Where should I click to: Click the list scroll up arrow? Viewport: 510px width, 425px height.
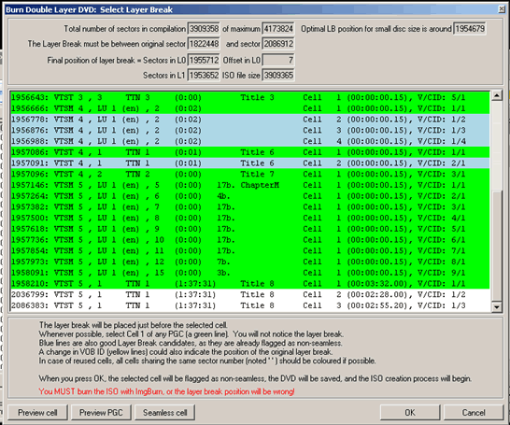pyautogui.click(x=497, y=95)
